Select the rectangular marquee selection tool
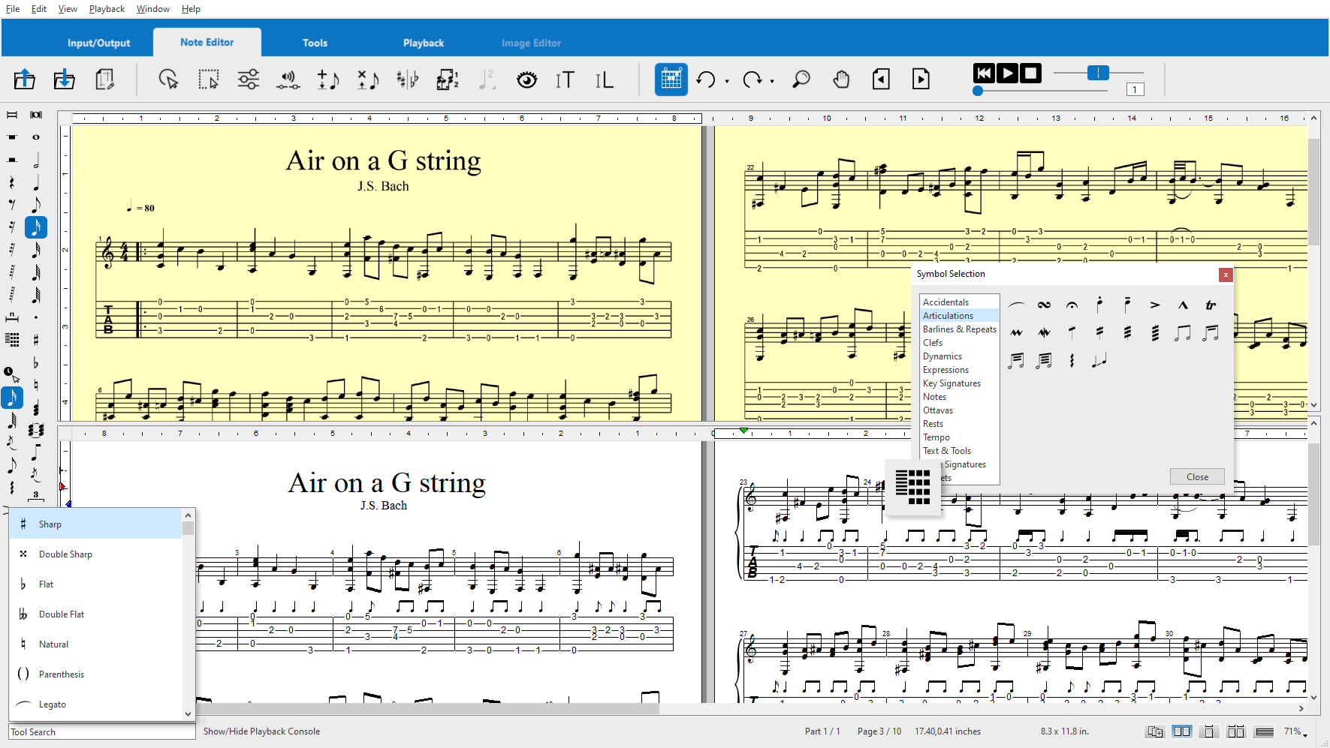1330x748 pixels. 208,79
